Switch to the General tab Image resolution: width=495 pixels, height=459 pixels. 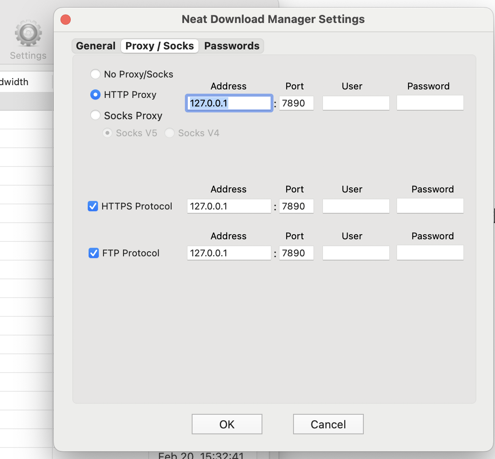pos(96,46)
